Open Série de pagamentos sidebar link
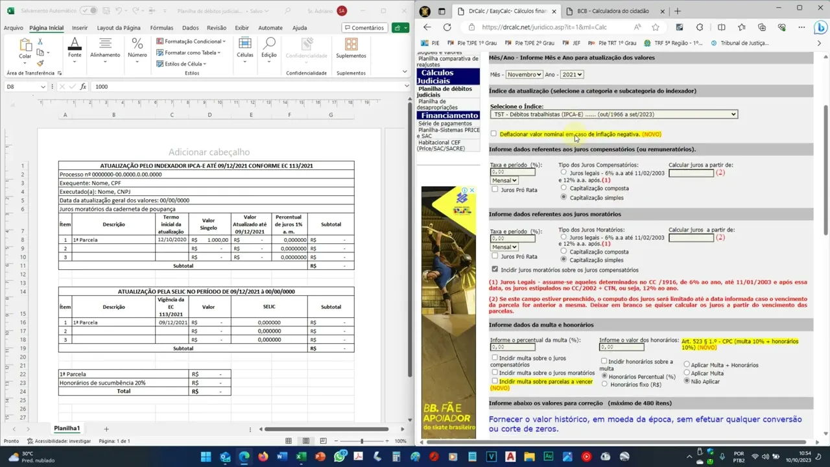Image resolution: width=830 pixels, height=467 pixels. pos(445,123)
